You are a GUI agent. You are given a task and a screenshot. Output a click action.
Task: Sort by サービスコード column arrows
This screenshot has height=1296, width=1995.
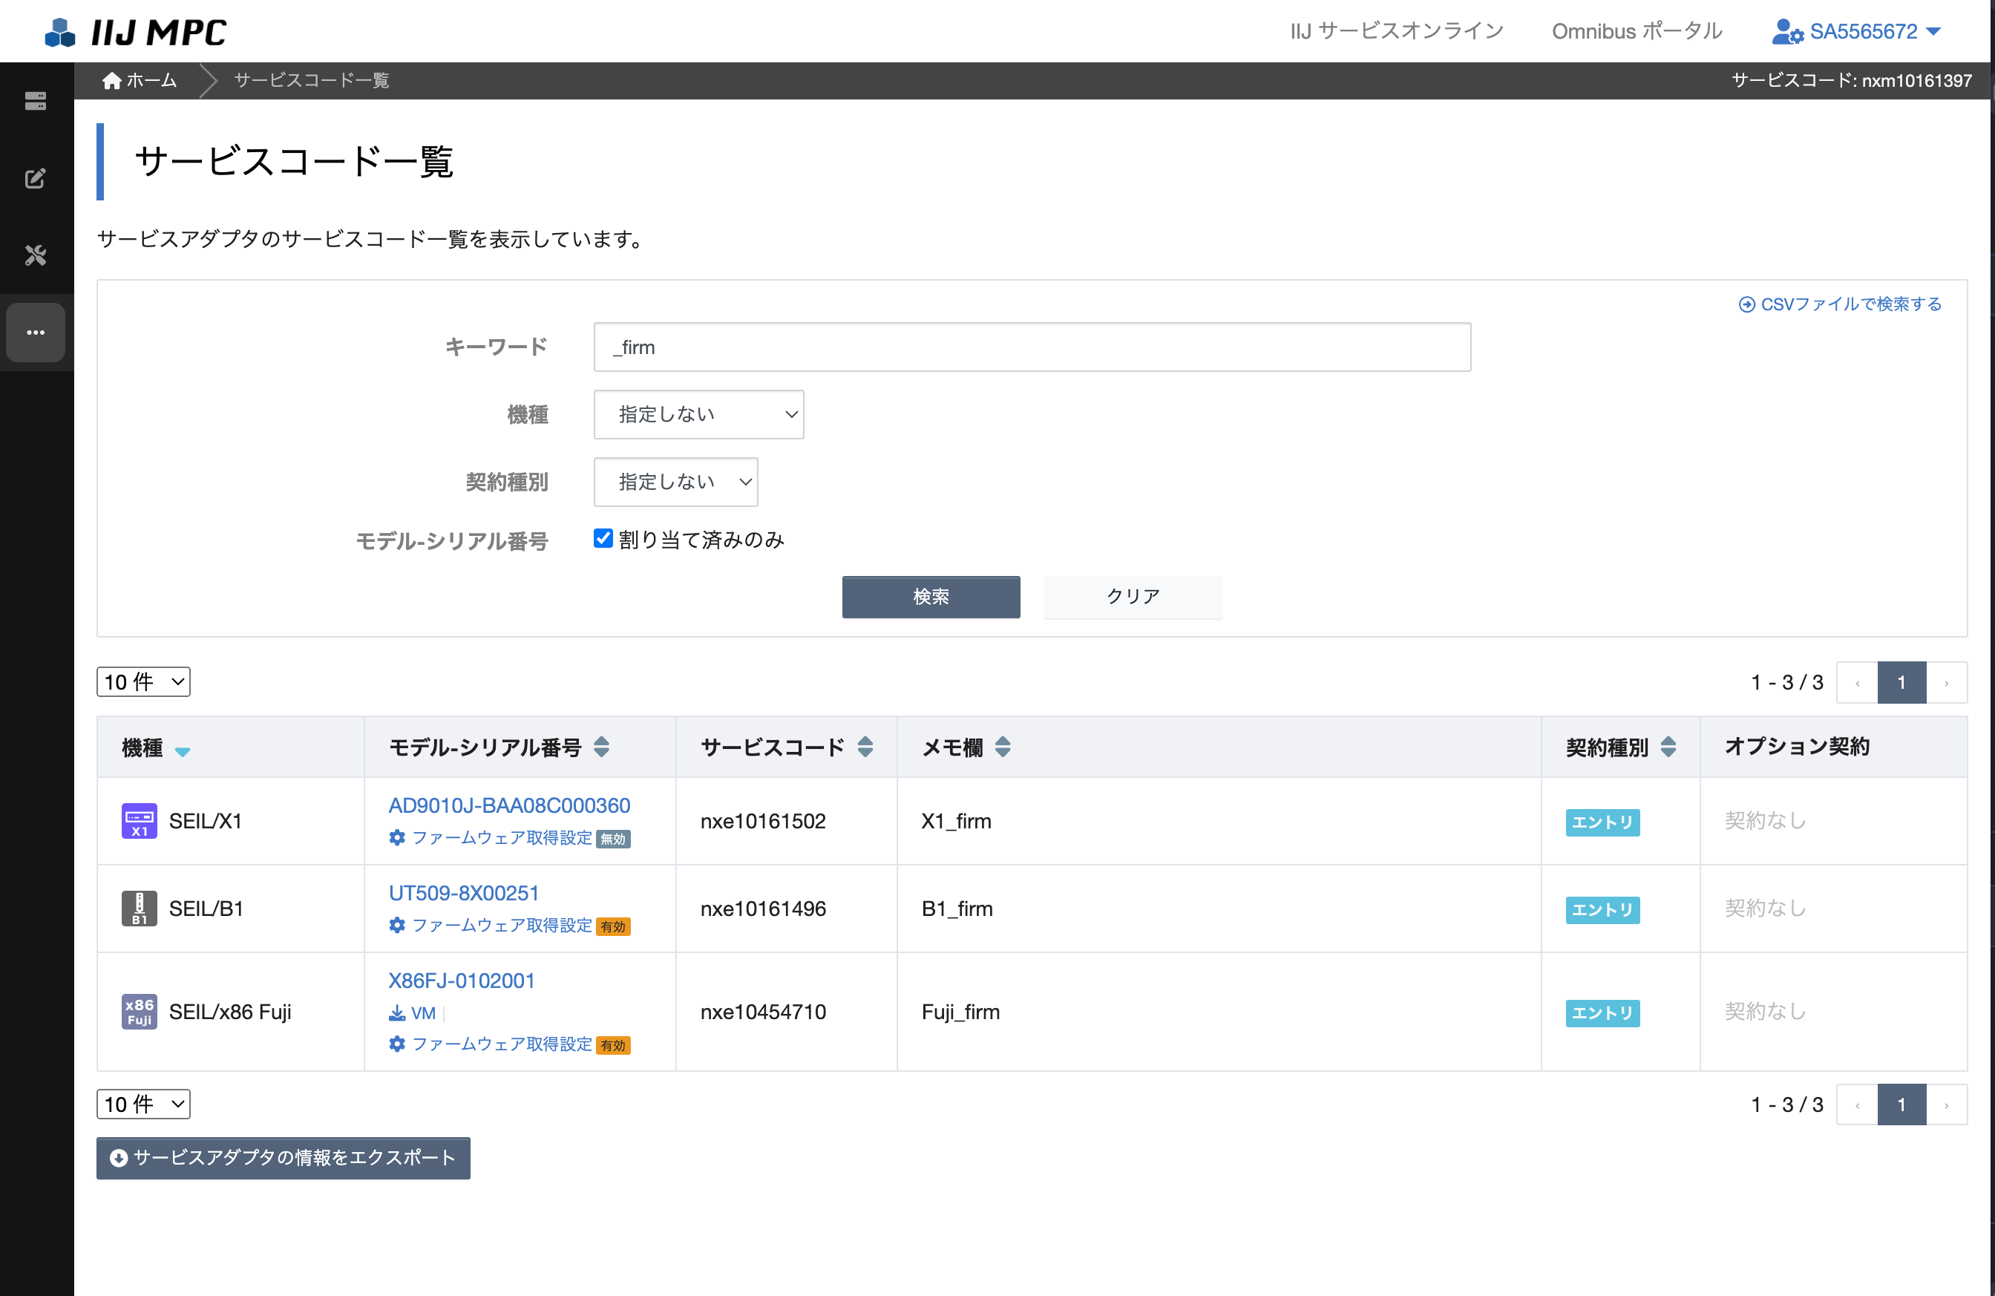tap(865, 746)
